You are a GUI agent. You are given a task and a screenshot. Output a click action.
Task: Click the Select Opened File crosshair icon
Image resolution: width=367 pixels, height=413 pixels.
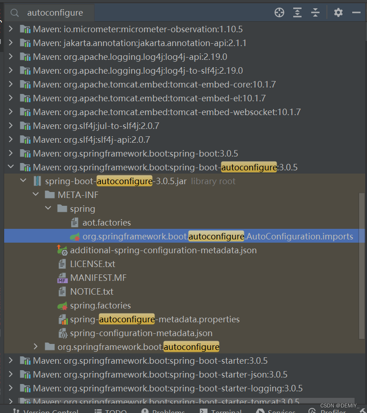(x=279, y=12)
